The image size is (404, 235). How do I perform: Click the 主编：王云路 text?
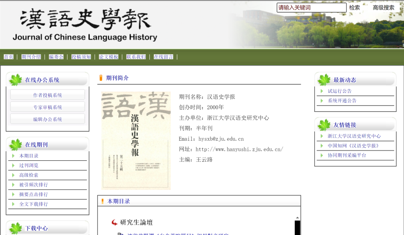coord(196,160)
